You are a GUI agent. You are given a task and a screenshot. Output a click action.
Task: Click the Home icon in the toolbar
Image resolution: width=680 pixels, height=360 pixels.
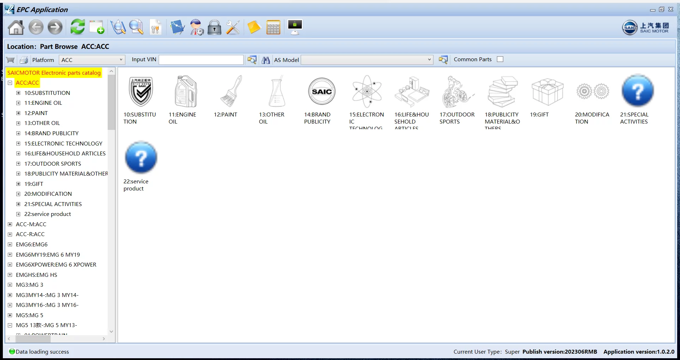click(x=16, y=27)
